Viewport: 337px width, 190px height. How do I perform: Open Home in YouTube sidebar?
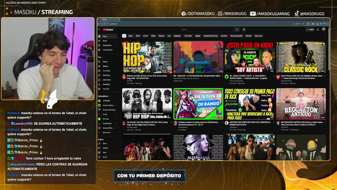click(x=107, y=36)
